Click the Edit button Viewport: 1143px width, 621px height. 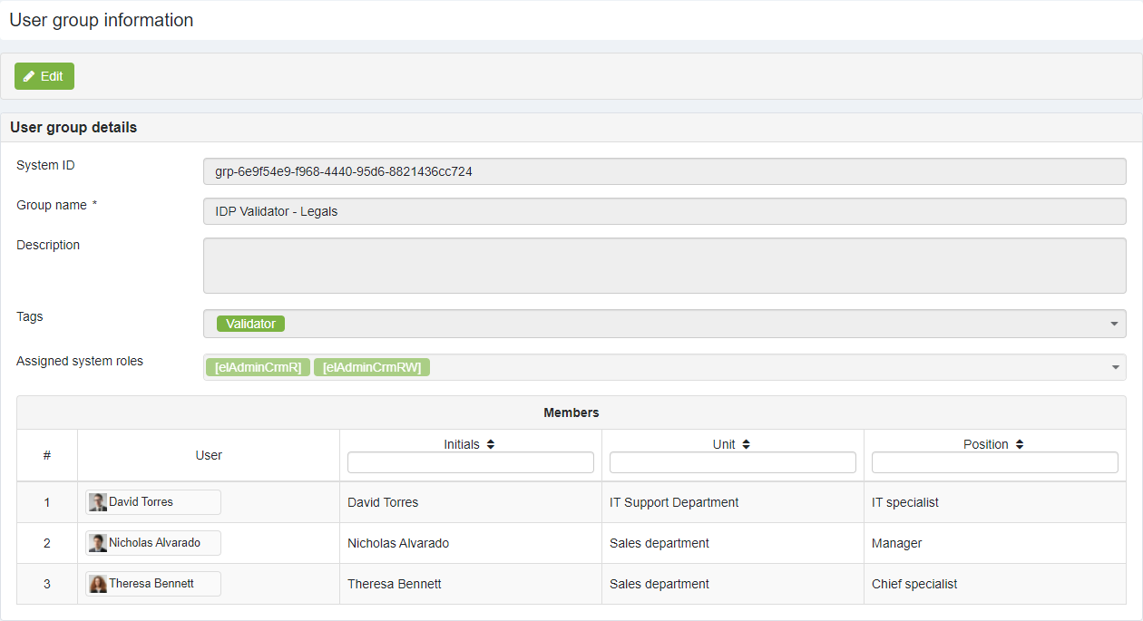point(44,76)
